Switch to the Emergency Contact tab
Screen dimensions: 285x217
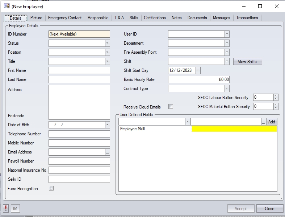coord(65,18)
